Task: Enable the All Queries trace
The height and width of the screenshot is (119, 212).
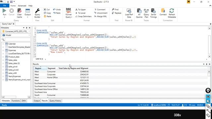Action: click(x=139, y=13)
